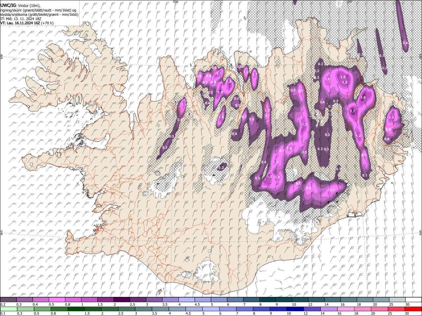Pick the darkest purple 2 swatch, upper legend row
422x316 pixels.
coord(122,300)
